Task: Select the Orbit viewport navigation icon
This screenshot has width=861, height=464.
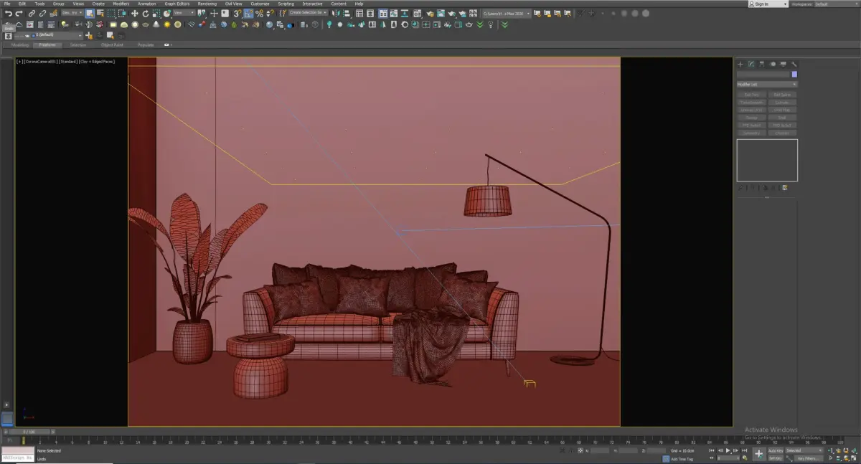Action: tap(846, 458)
